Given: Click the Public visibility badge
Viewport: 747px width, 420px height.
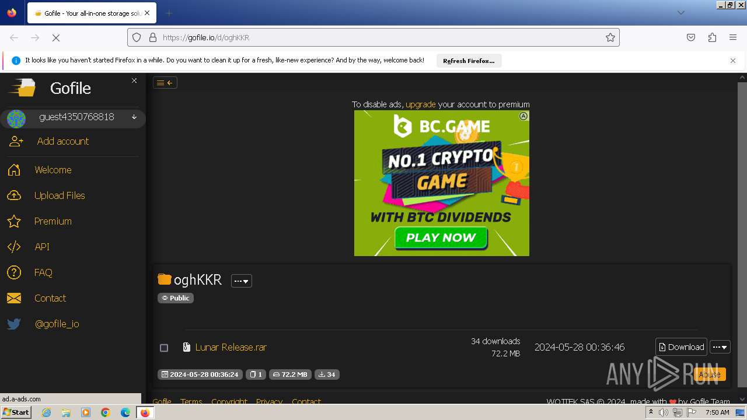Looking at the screenshot, I should (176, 298).
